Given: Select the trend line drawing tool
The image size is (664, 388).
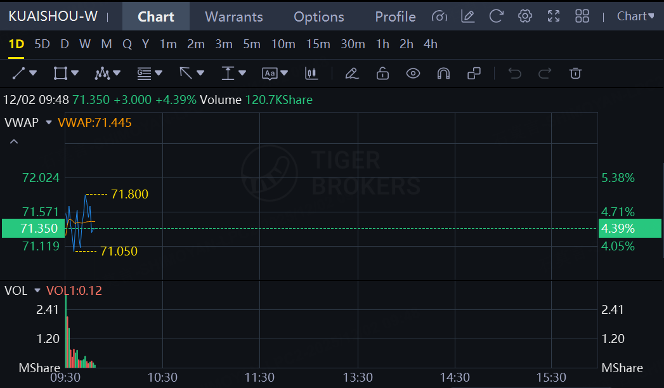Looking at the screenshot, I should click(19, 74).
